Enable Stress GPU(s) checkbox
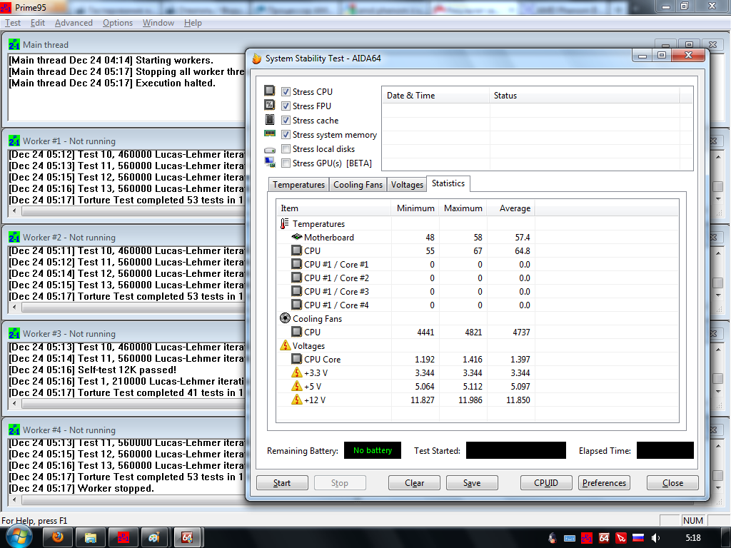Viewport: 731px width, 548px height. point(286,163)
